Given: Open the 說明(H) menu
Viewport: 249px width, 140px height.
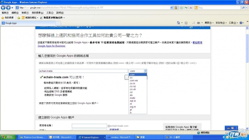Looking at the screenshot, I should [60, 13].
